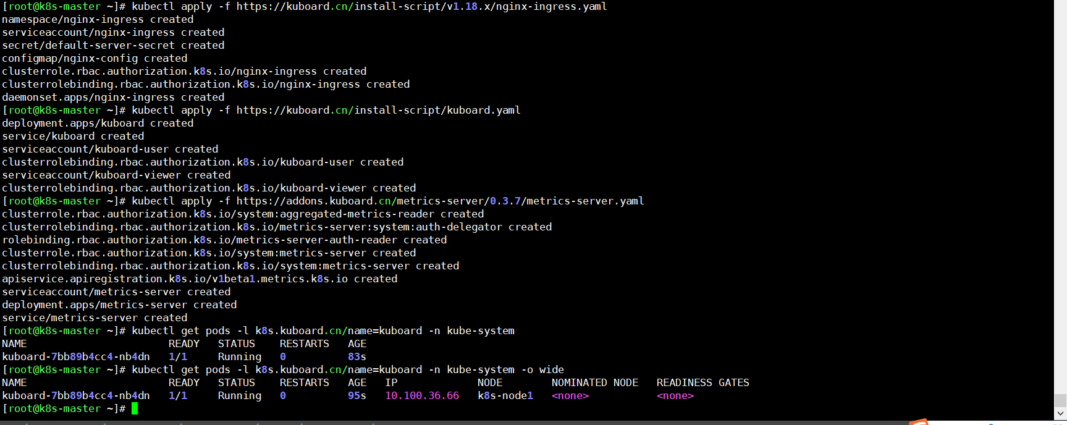Click 'Running' status in the 95s row

[x=240, y=396]
